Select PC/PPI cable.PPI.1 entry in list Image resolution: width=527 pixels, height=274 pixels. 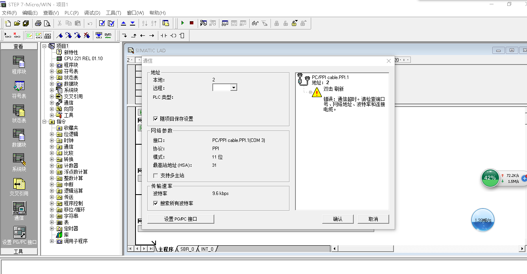coord(330,77)
